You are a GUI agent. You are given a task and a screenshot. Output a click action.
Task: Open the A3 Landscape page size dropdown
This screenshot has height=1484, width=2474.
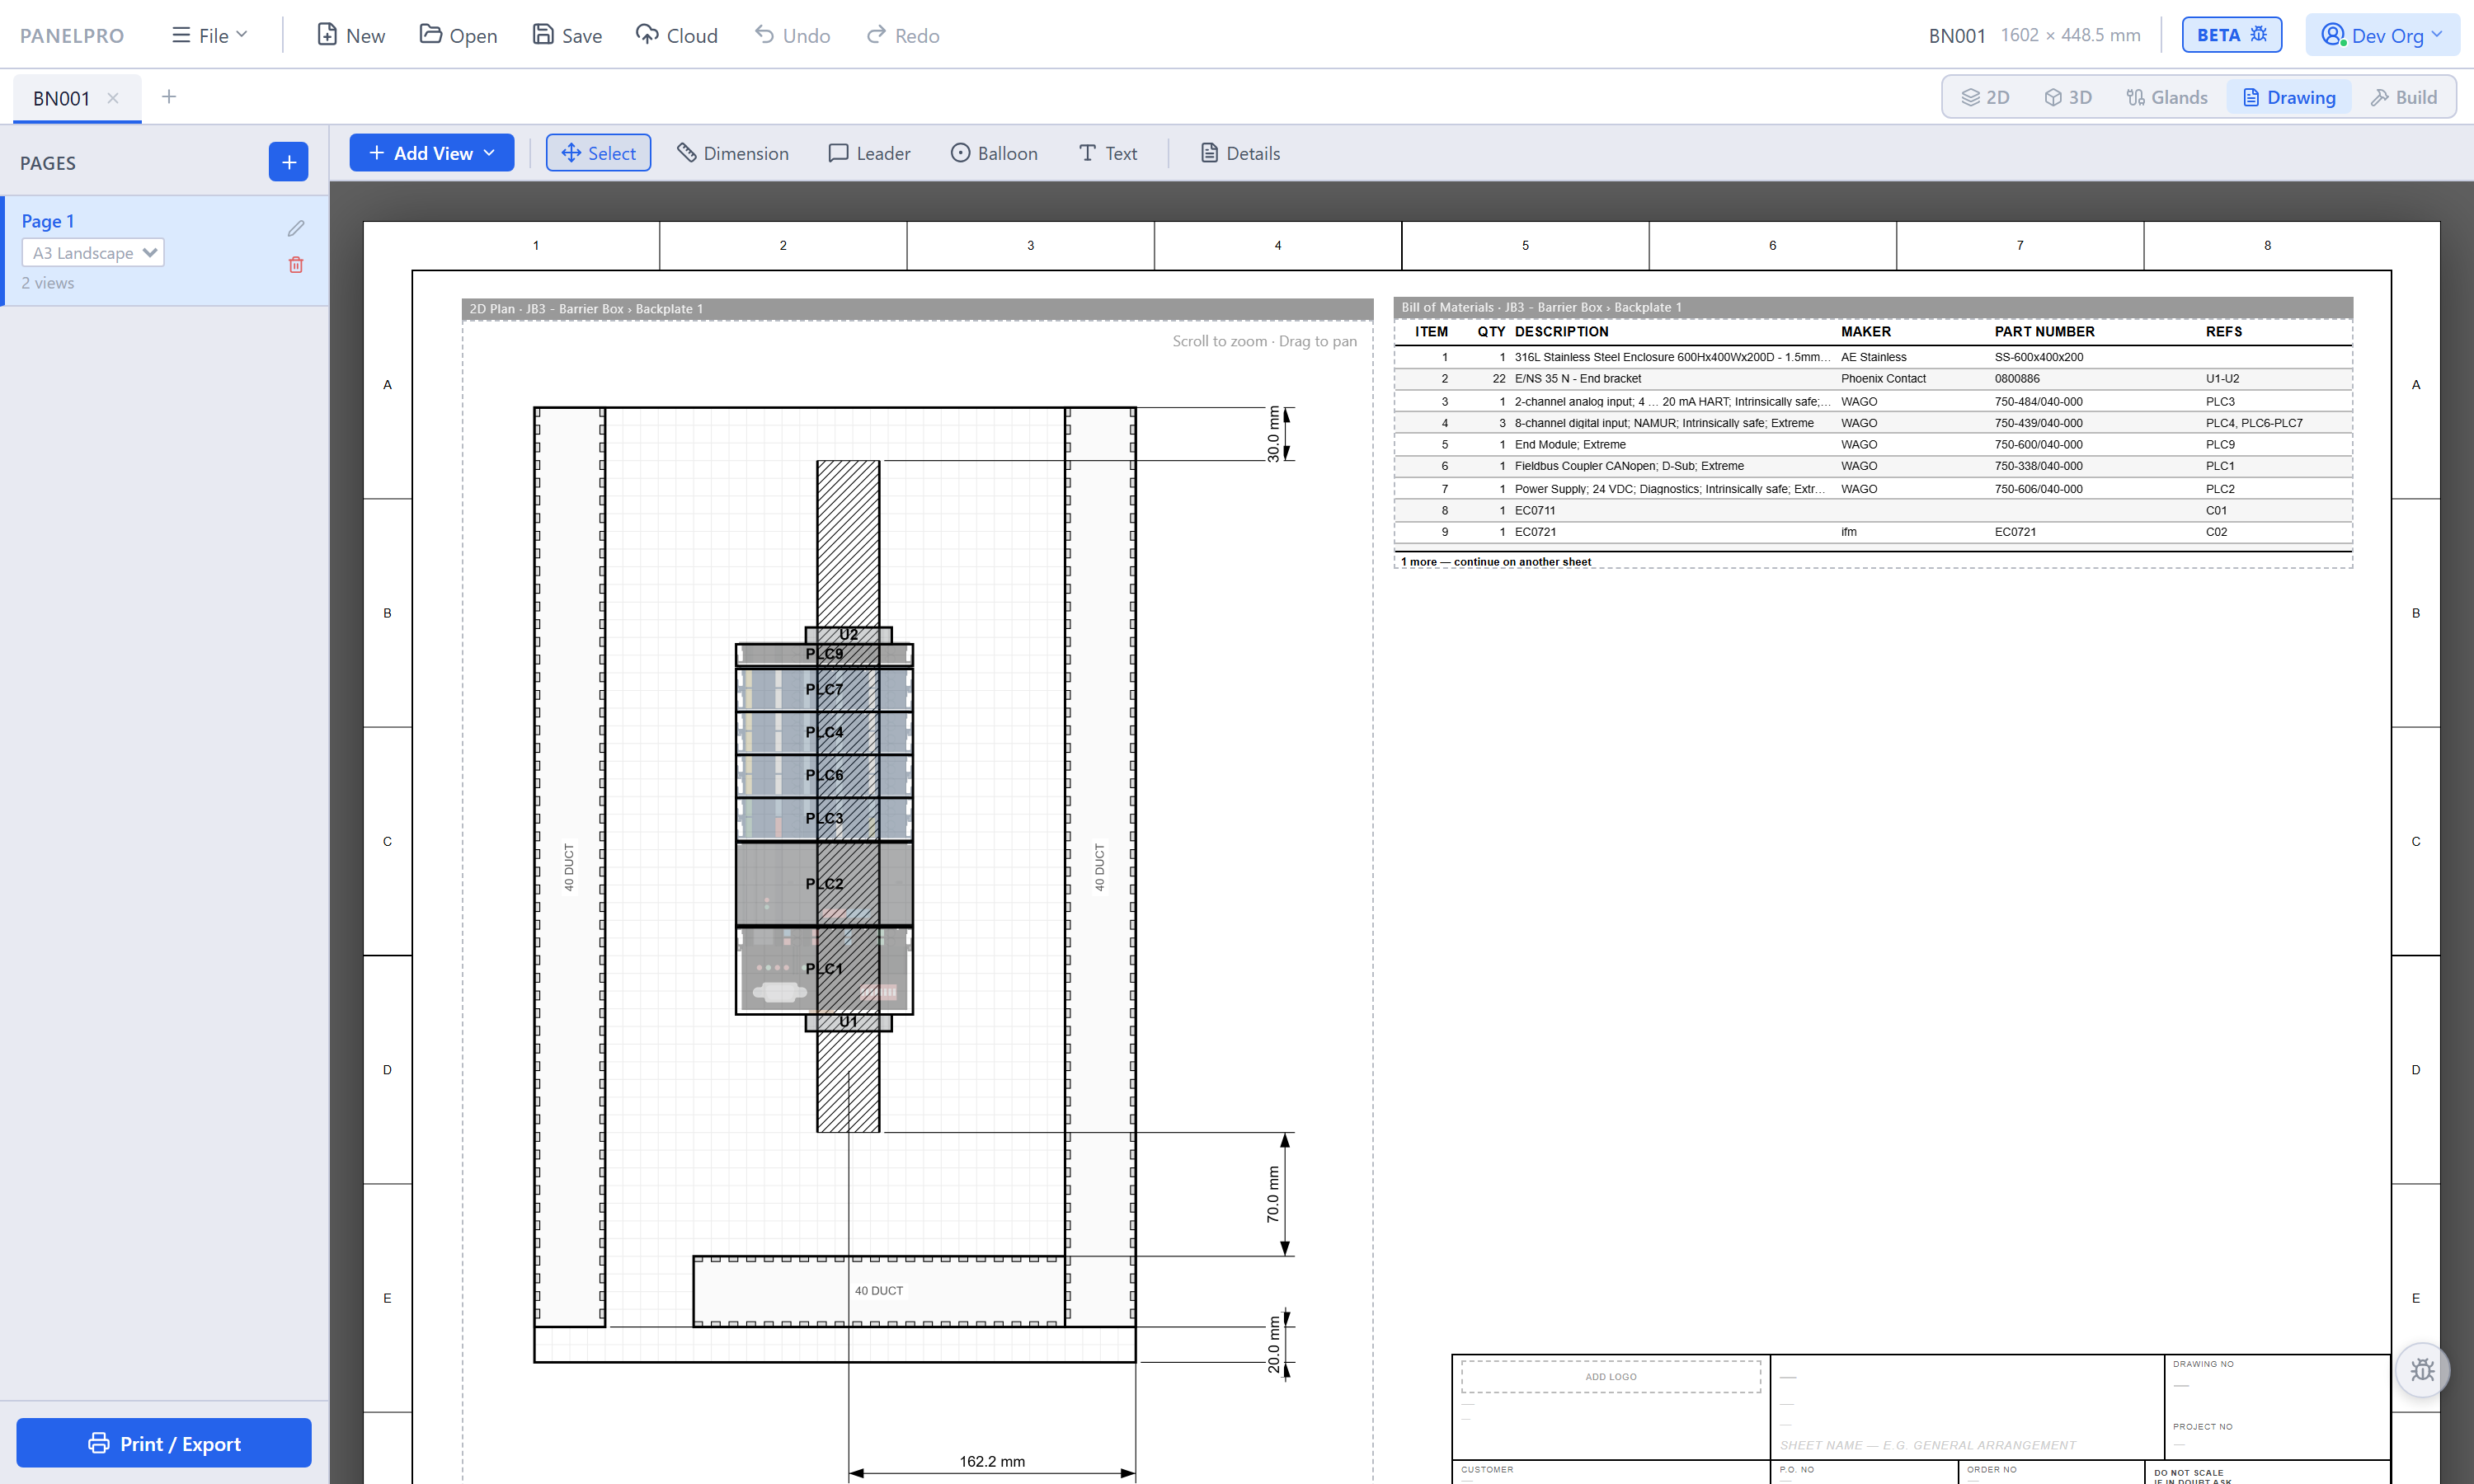pos(93,253)
